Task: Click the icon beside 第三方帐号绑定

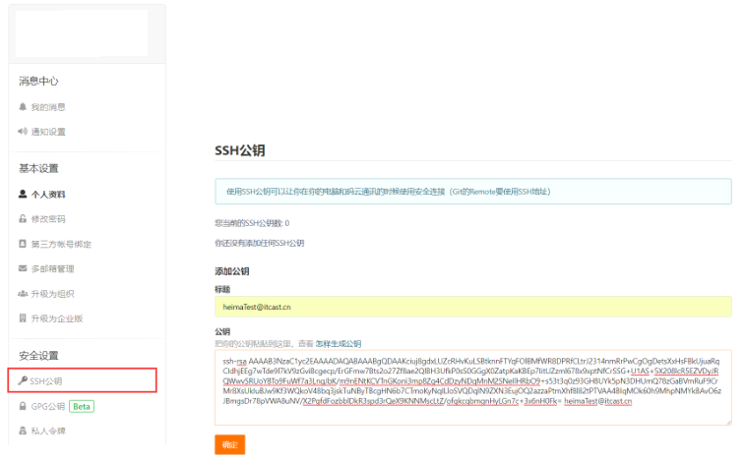Action: tap(23, 244)
